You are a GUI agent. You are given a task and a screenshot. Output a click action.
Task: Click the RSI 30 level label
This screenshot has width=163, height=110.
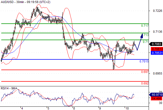click(x=161, y=103)
